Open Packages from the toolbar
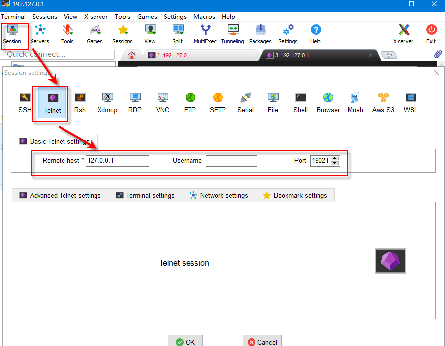Image resolution: width=445 pixels, height=346 pixels. 260,34
